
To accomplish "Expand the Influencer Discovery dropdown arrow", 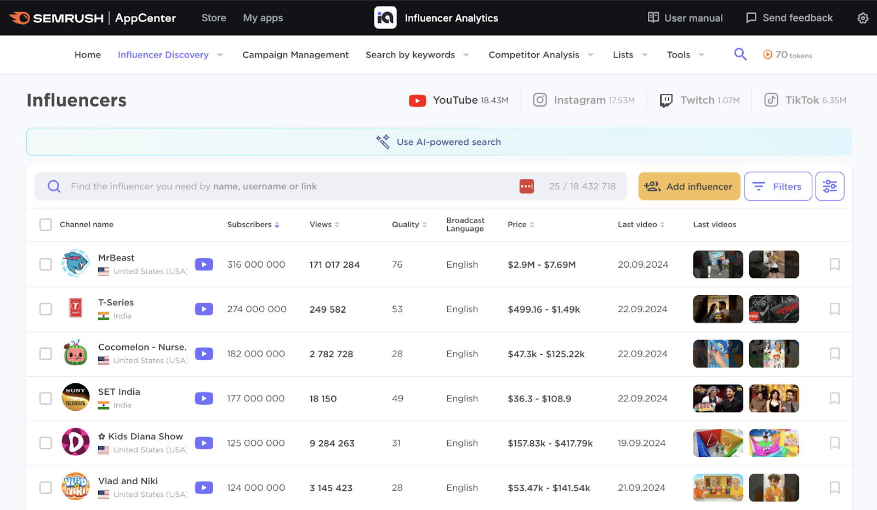I will point(220,55).
